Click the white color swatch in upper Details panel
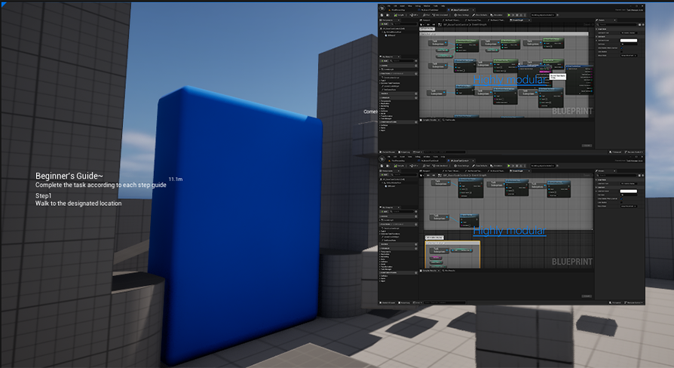Screen dimensions: 674x368 (629, 41)
